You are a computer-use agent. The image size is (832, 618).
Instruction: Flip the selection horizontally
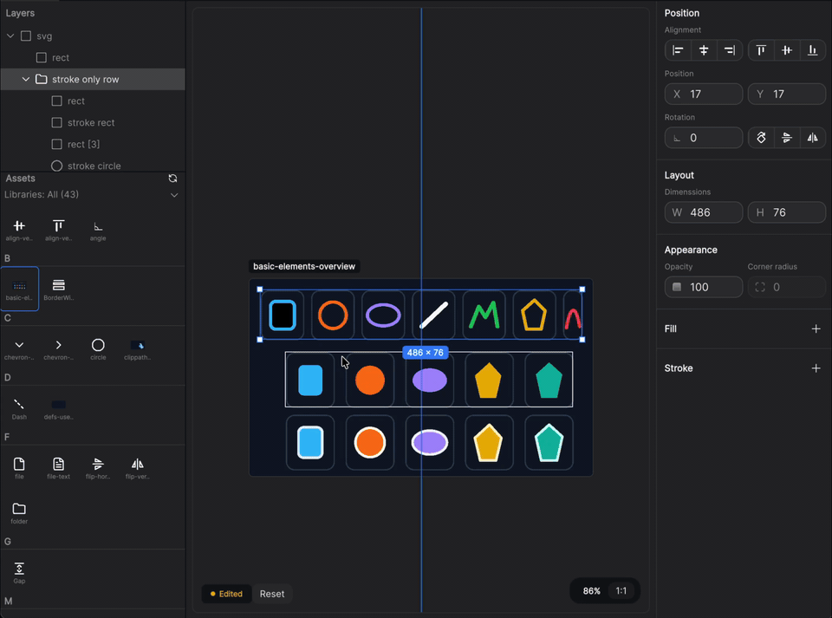pyautogui.click(x=812, y=137)
